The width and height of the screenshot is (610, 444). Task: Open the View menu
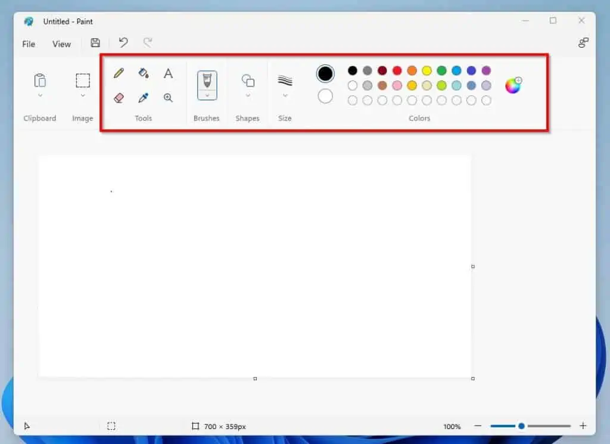61,44
